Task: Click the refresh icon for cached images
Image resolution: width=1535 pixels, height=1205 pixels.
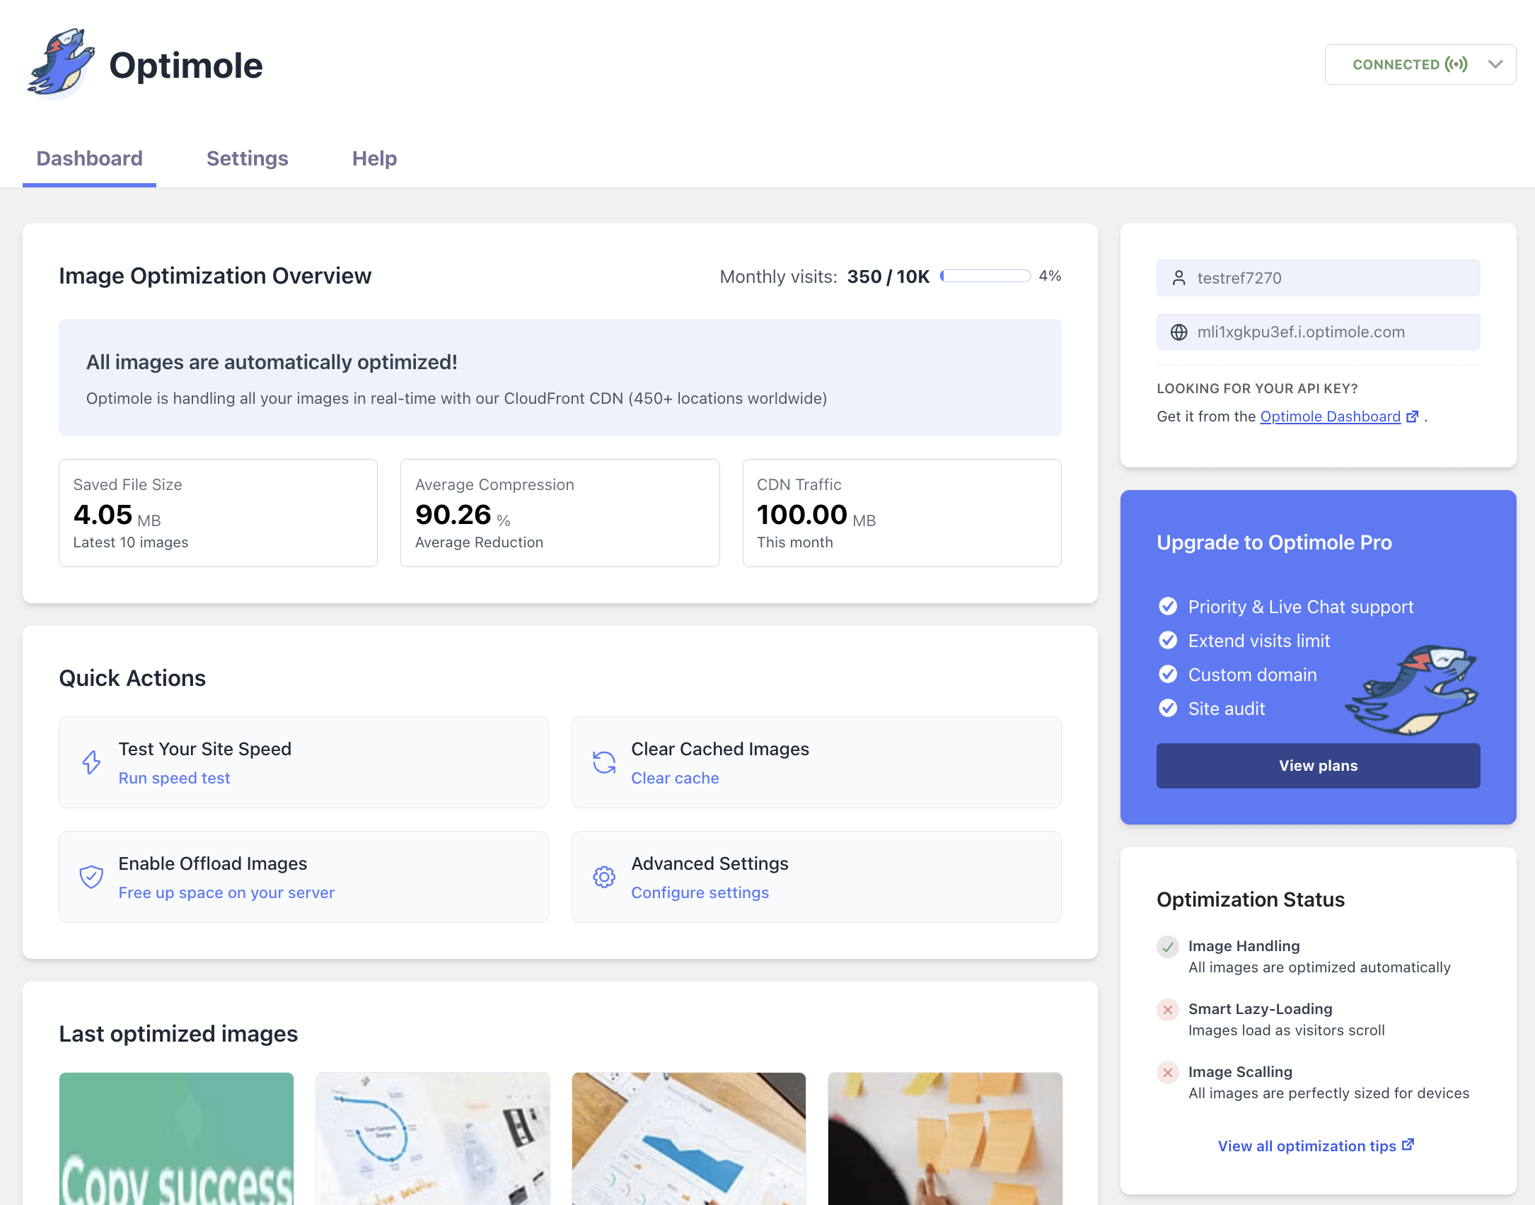Action: pyautogui.click(x=604, y=762)
